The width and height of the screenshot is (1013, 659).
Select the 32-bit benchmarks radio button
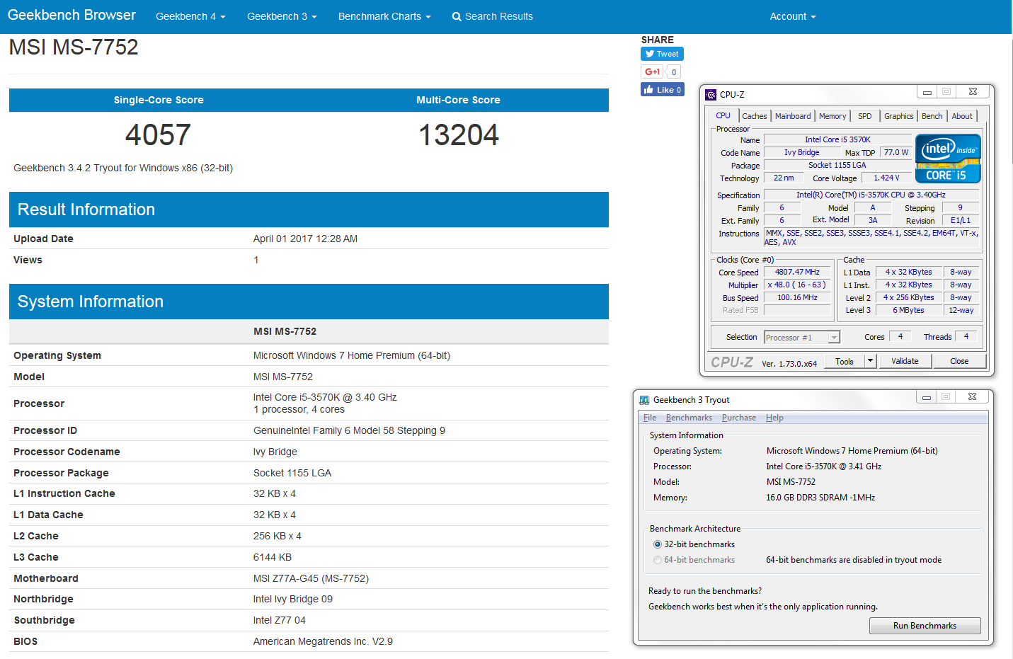658,544
